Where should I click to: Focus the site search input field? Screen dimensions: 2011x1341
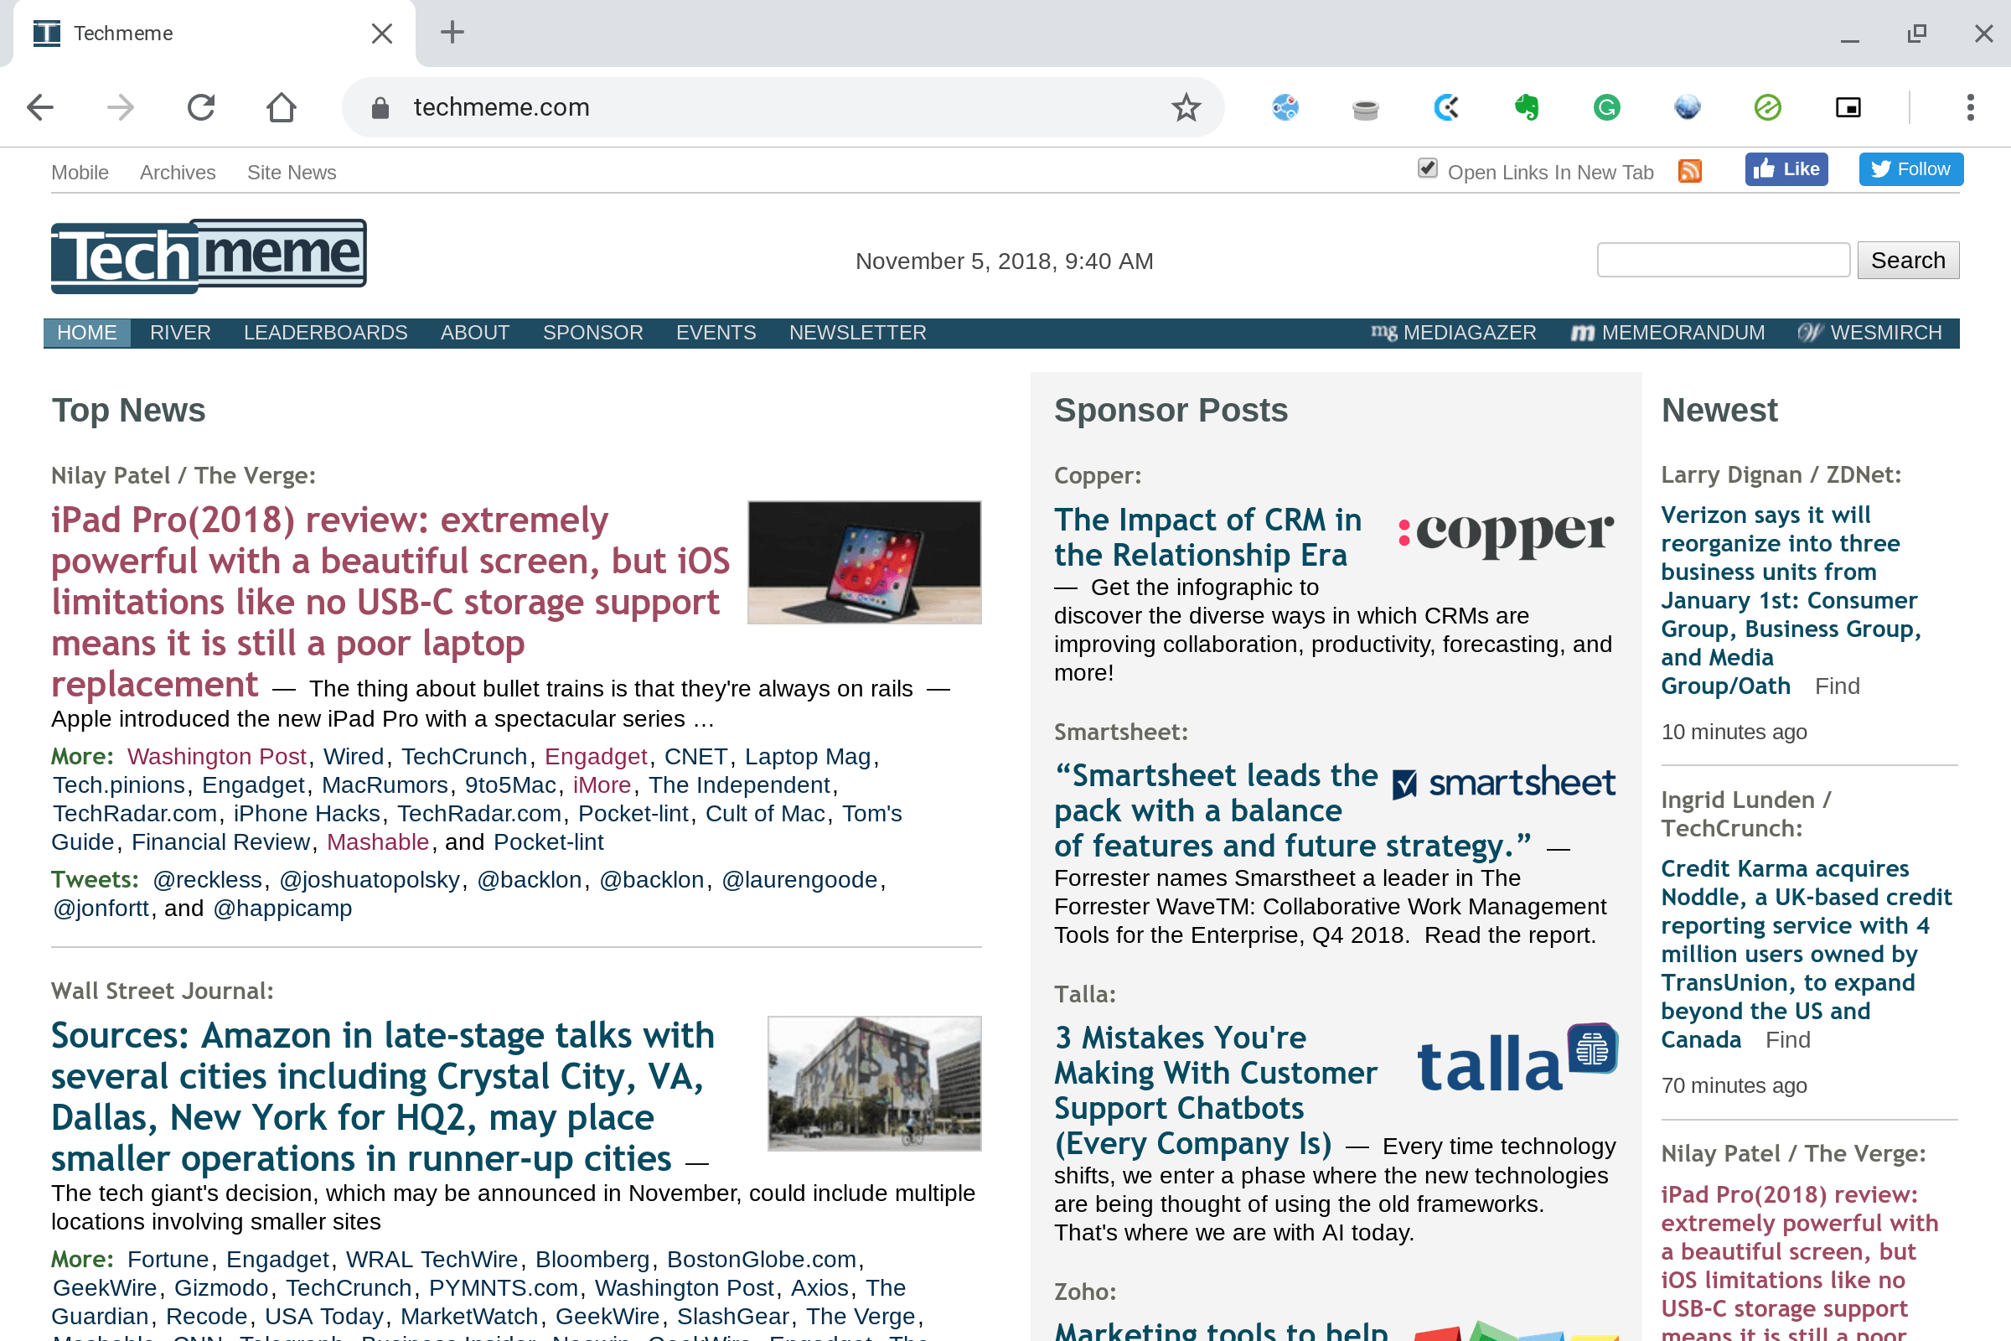pos(1723,260)
